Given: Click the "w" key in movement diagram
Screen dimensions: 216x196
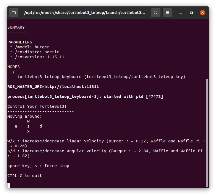Looking at the screenshot, I should pos(28,121).
